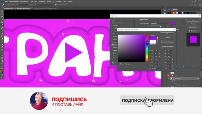Screen dimensions: 202x114
Task: Toggle visibility of the Эффекты row
Action: [173, 81]
